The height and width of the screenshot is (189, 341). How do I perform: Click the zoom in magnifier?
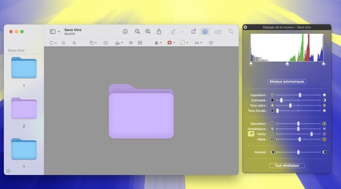click(148, 32)
